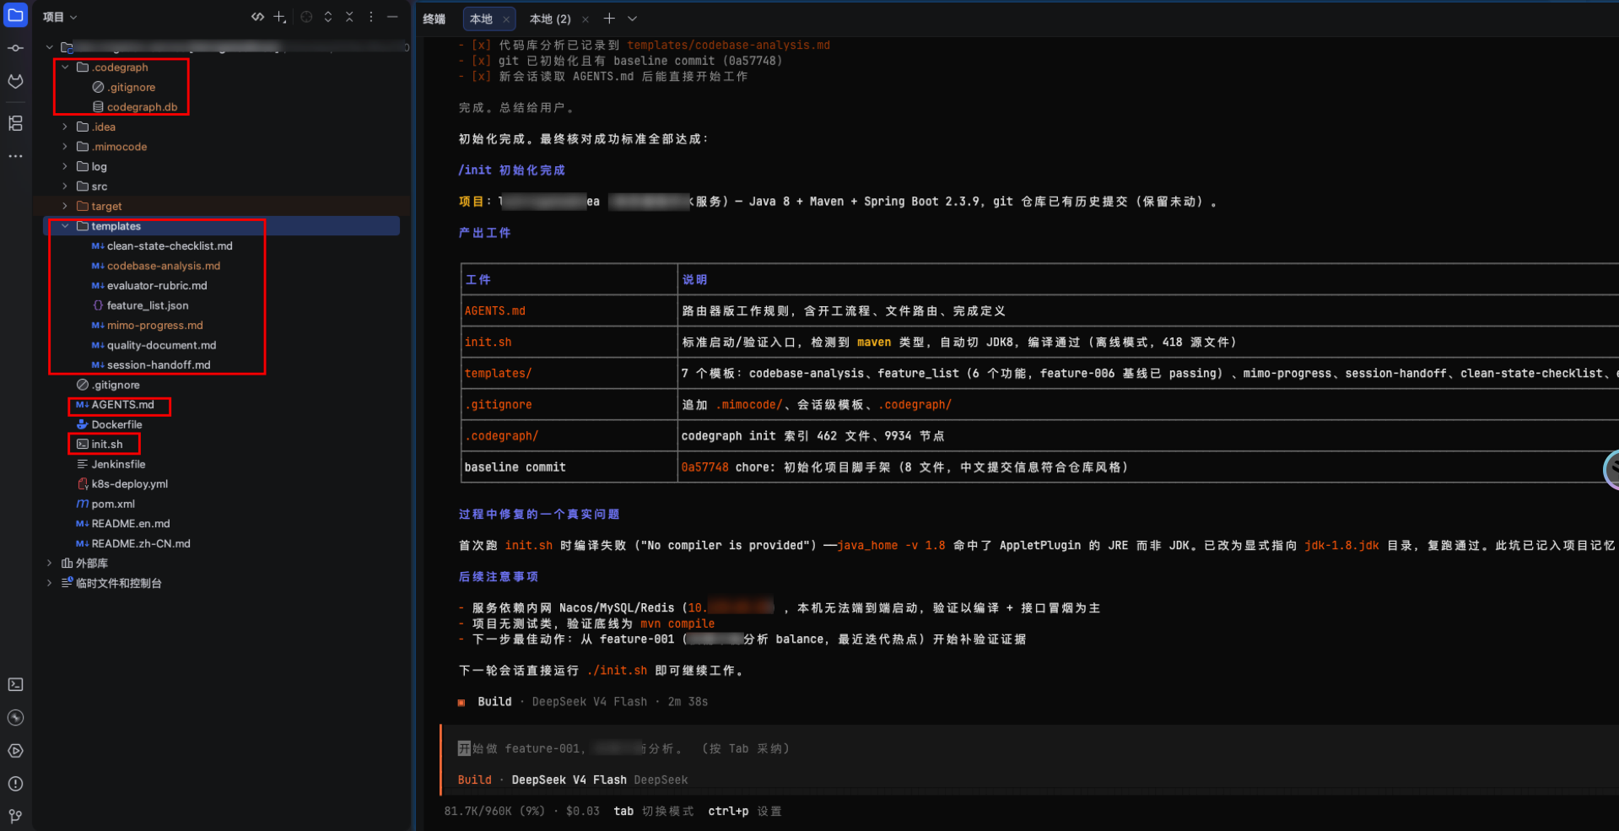Click AGENTS.md cell in artifacts table
1619x831 pixels.
[495, 311]
